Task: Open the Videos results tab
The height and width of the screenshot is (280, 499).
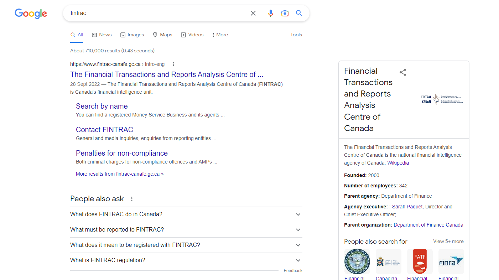Action: coord(192,35)
